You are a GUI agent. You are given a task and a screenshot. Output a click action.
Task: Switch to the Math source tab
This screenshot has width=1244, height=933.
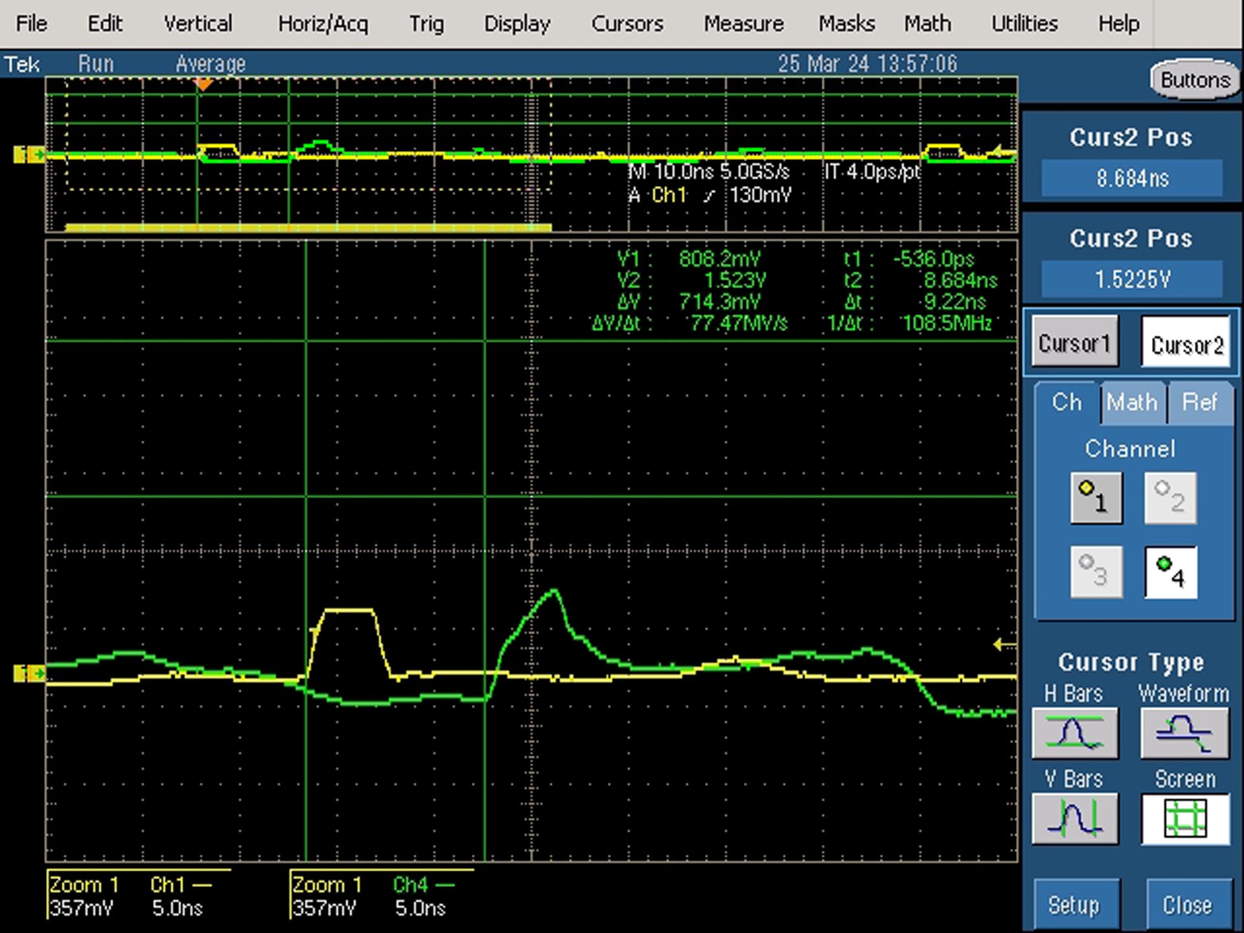point(1131,402)
